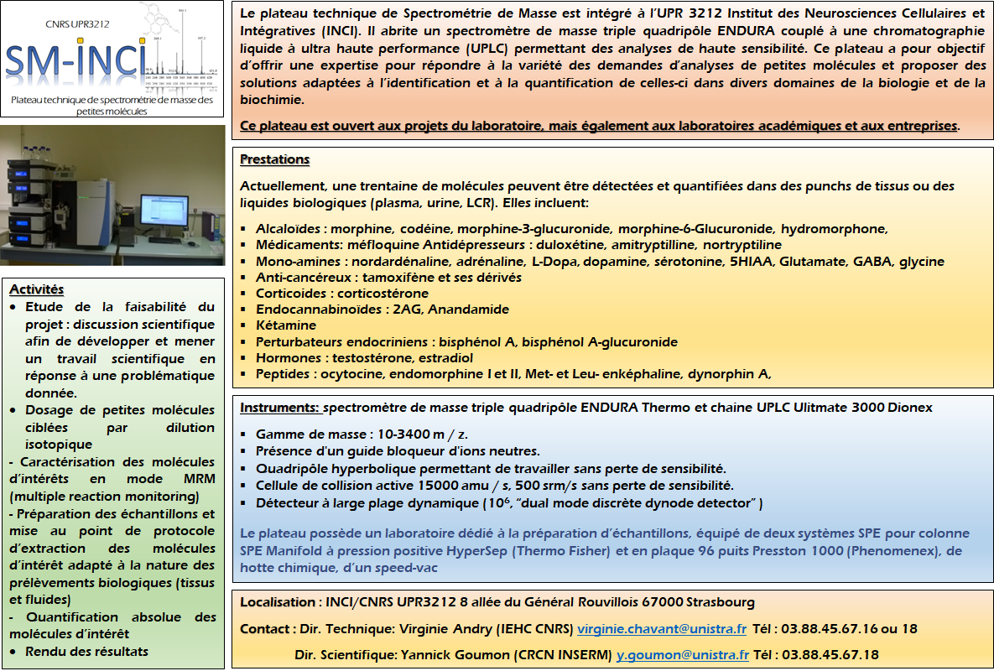Open the y.goumon@unistra.fr email link
Image resolution: width=994 pixels, height=671 pixels.
[x=683, y=655]
